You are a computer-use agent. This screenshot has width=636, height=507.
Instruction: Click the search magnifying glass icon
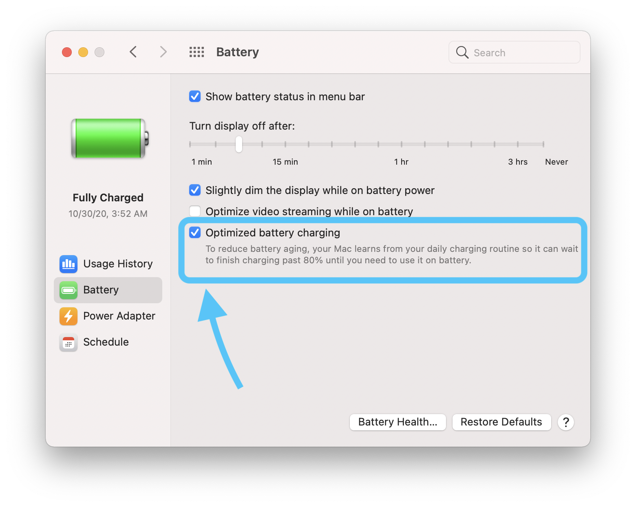click(x=462, y=52)
